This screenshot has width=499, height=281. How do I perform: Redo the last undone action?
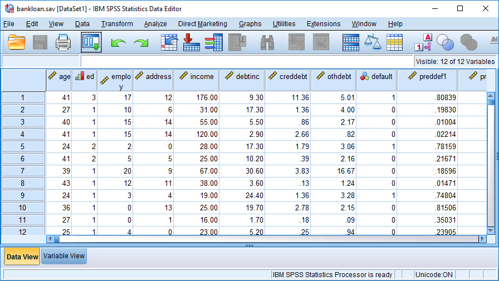(141, 43)
